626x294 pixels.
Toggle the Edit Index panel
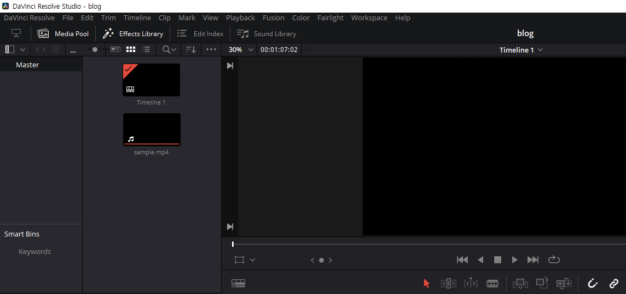tap(200, 34)
